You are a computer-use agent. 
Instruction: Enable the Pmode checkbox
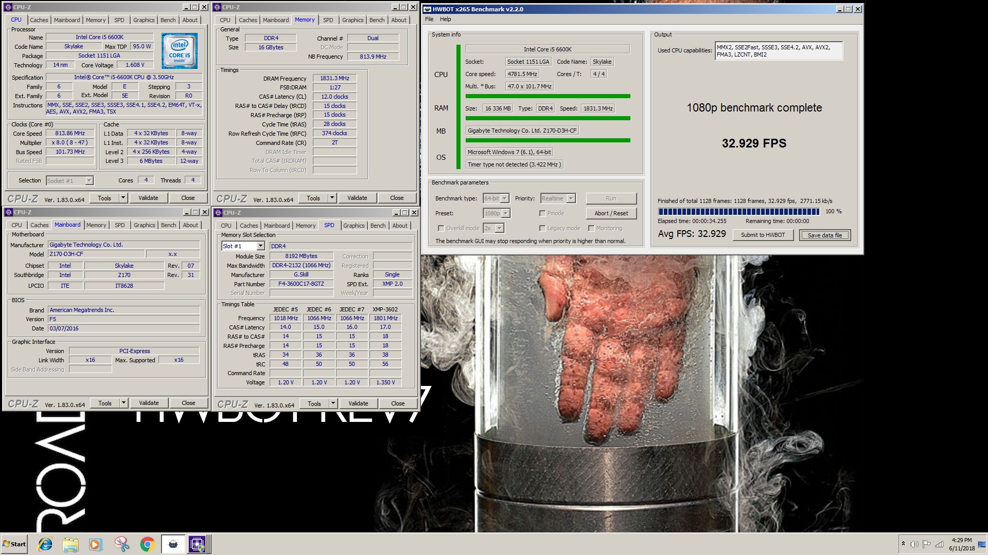coord(542,213)
